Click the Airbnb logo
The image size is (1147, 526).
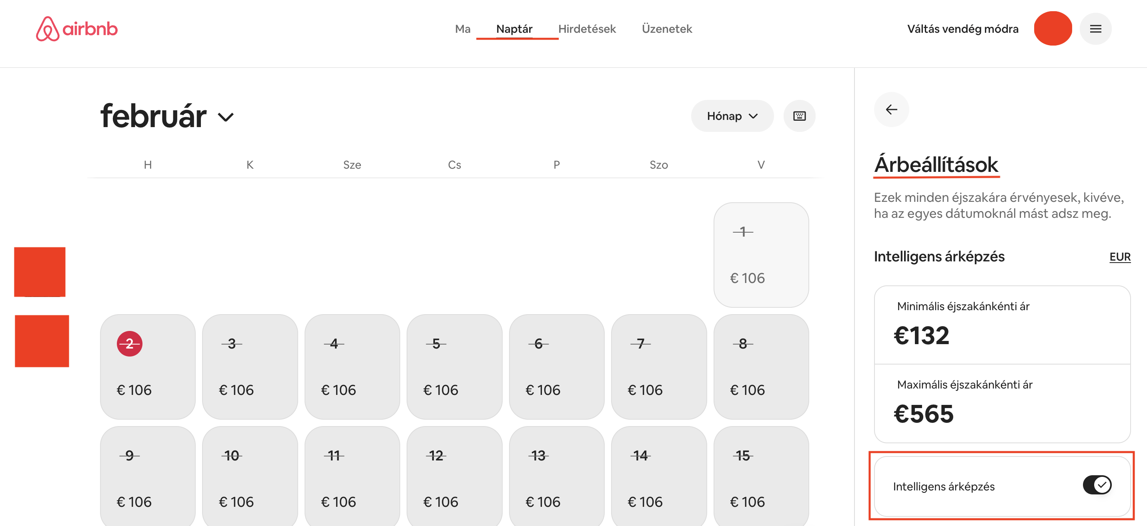click(76, 29)
